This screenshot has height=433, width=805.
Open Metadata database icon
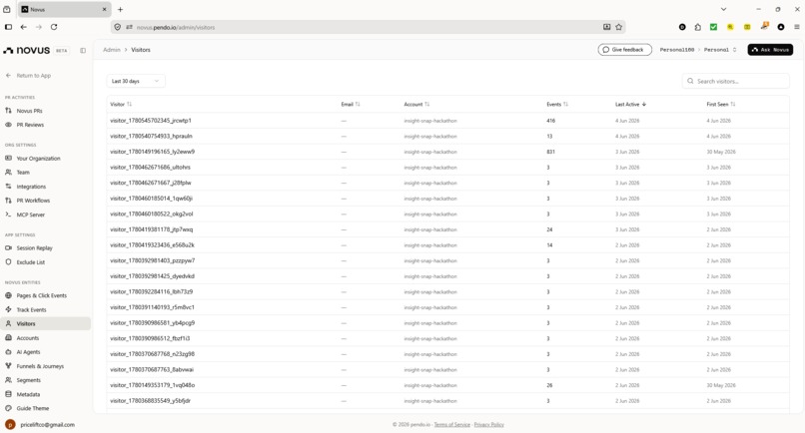click(8, 394)
